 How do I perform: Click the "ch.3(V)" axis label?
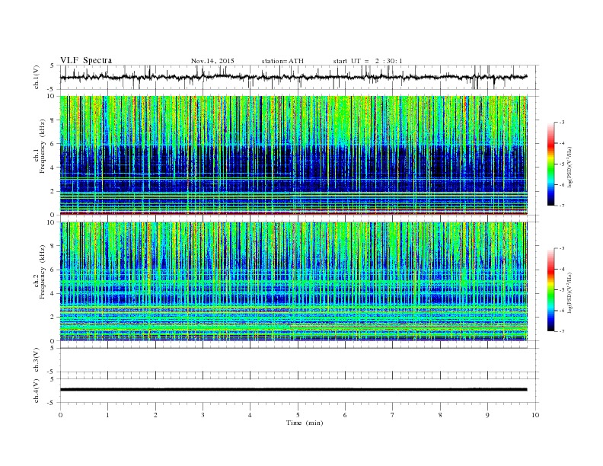tap(37, 360)
